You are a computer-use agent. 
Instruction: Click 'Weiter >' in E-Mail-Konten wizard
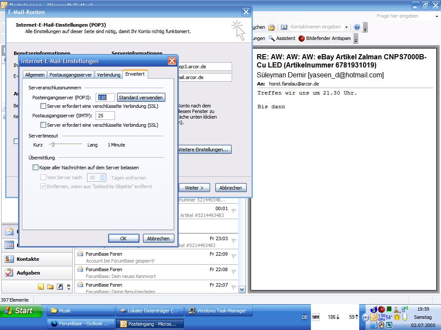tap(194, 188)
